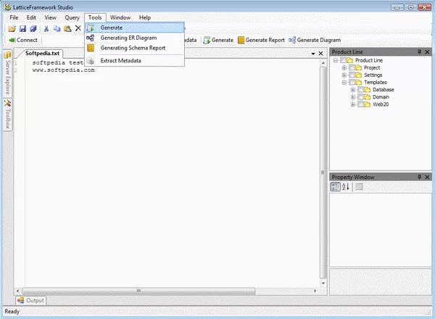This screenshot has width=435, height=319.
Task: Close the Tools menu via its header
Action: pos(95,17)
